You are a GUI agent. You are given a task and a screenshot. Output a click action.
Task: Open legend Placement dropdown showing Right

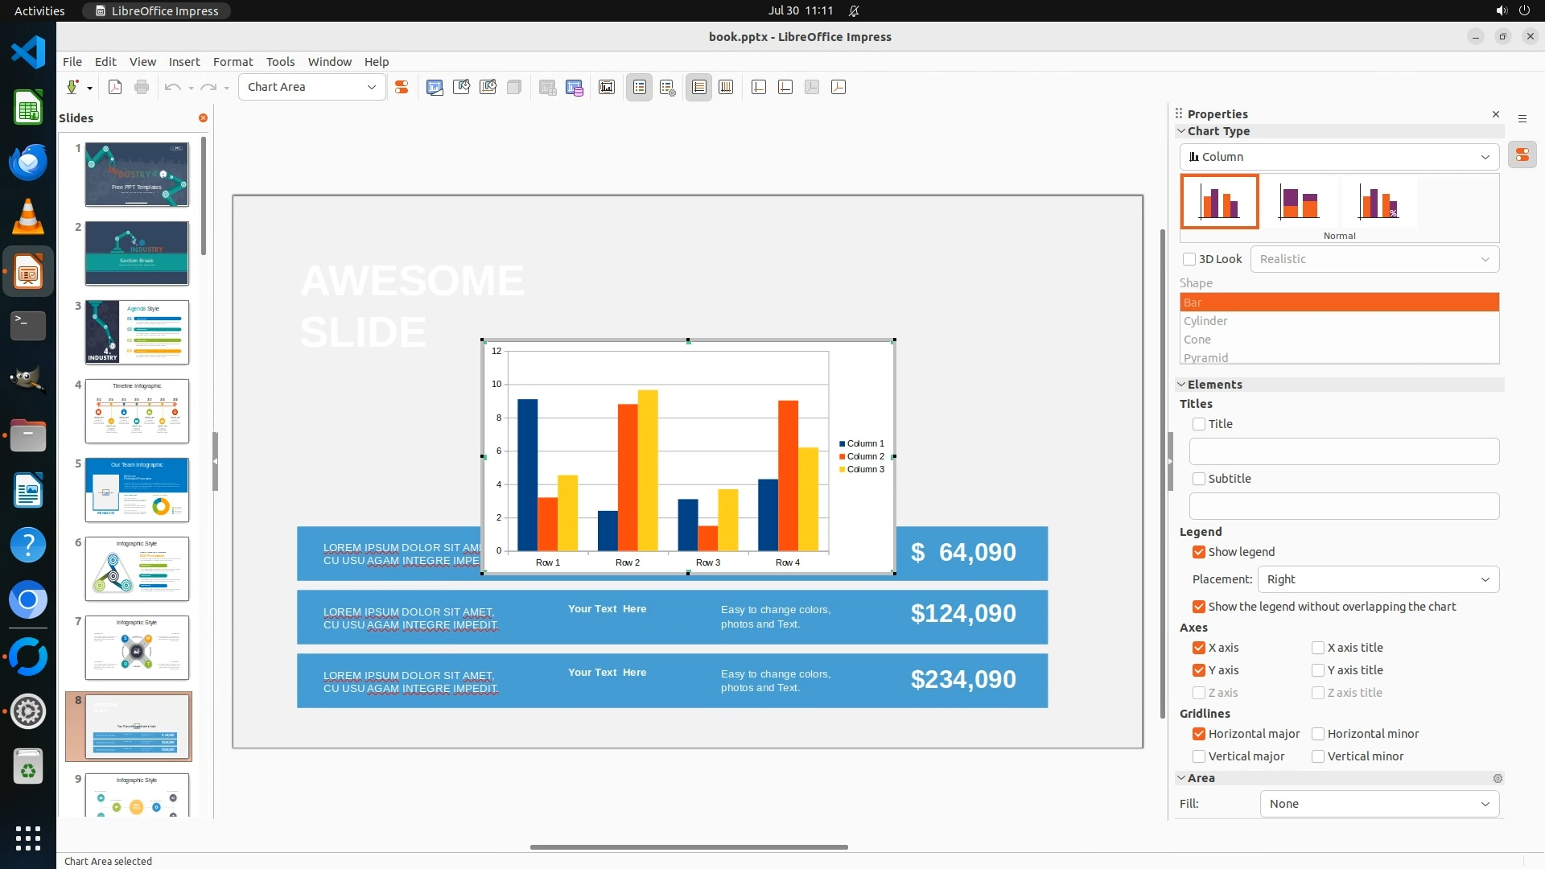(1378, 579)
